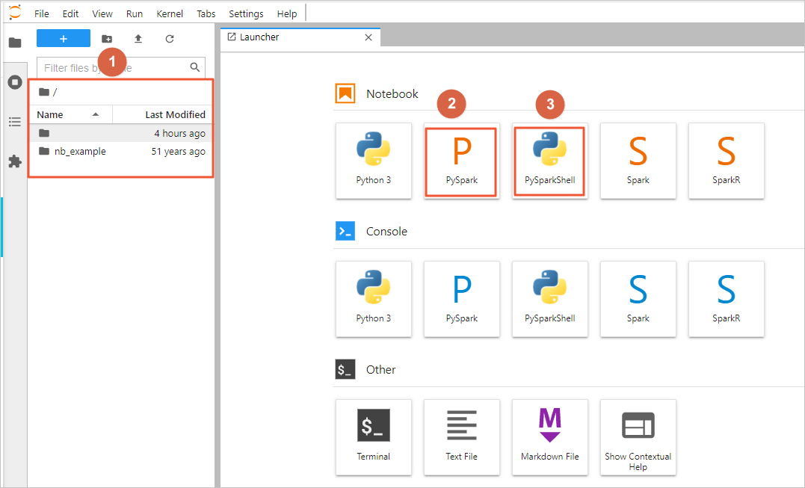Show the Table of Contents sidebar panel
Screen dimensions: 805x488
tap(15, 122)
